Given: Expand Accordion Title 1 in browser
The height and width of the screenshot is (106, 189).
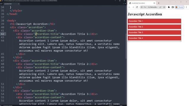Looking at the screenshot, I should (154, 21).
